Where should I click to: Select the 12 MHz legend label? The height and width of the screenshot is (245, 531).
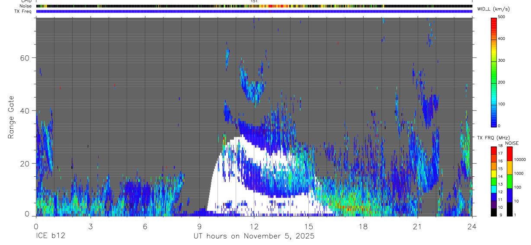tap(501, 192)
